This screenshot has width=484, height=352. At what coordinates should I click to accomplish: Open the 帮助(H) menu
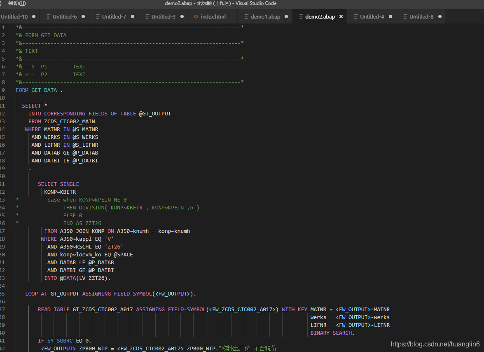click(17, 3)
